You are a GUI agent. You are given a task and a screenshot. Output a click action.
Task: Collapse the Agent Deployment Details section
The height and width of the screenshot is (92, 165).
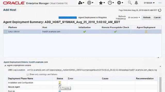(x=5, y=65)
